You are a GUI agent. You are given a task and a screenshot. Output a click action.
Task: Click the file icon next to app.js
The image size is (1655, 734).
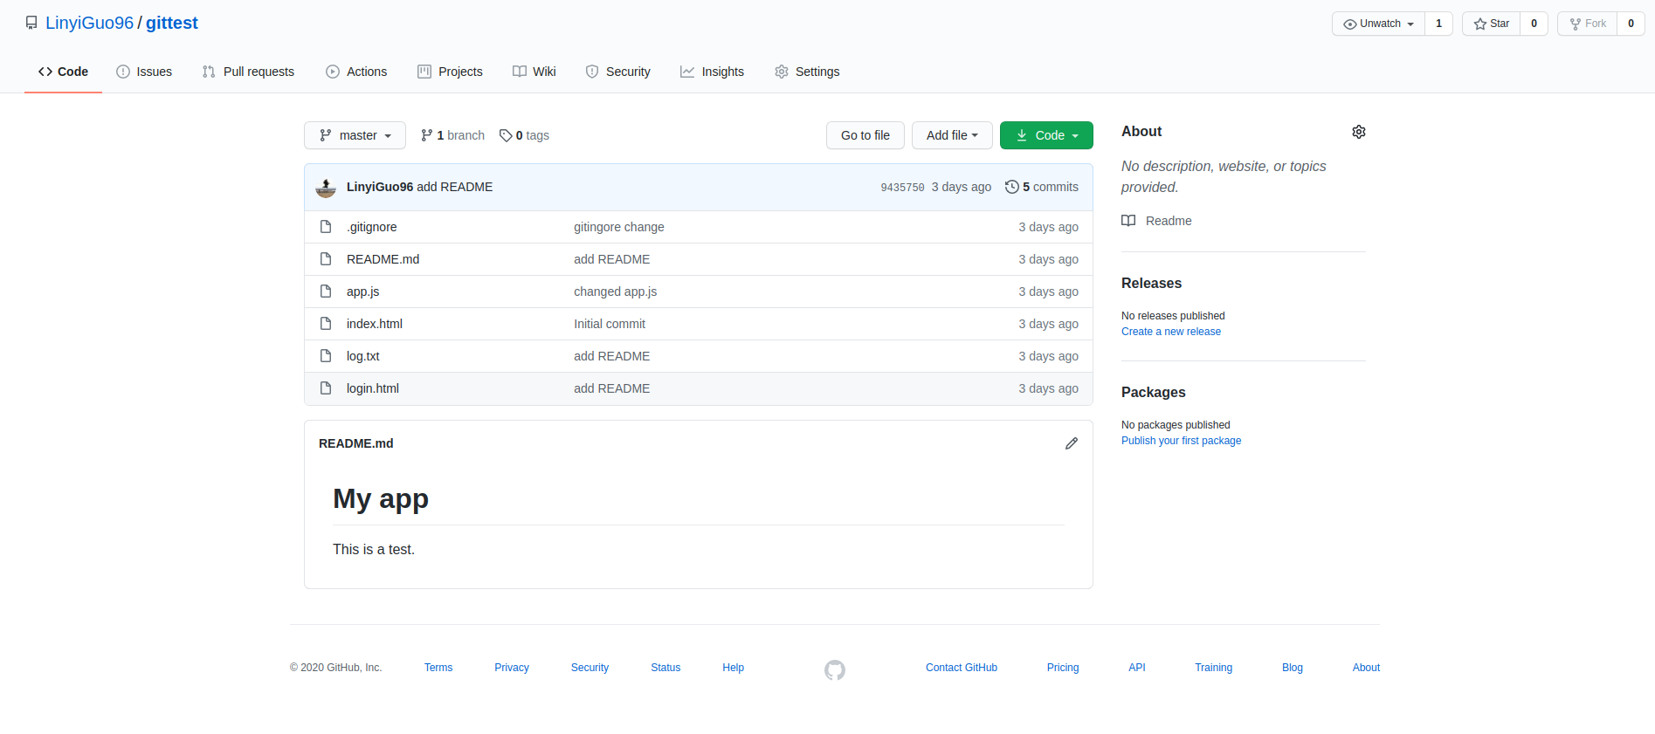pyautogui.click(x=326, y=292)
